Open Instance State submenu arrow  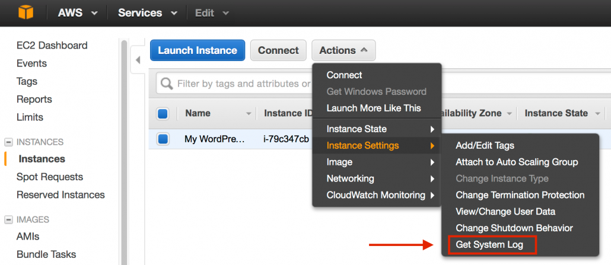click(432, 129)
